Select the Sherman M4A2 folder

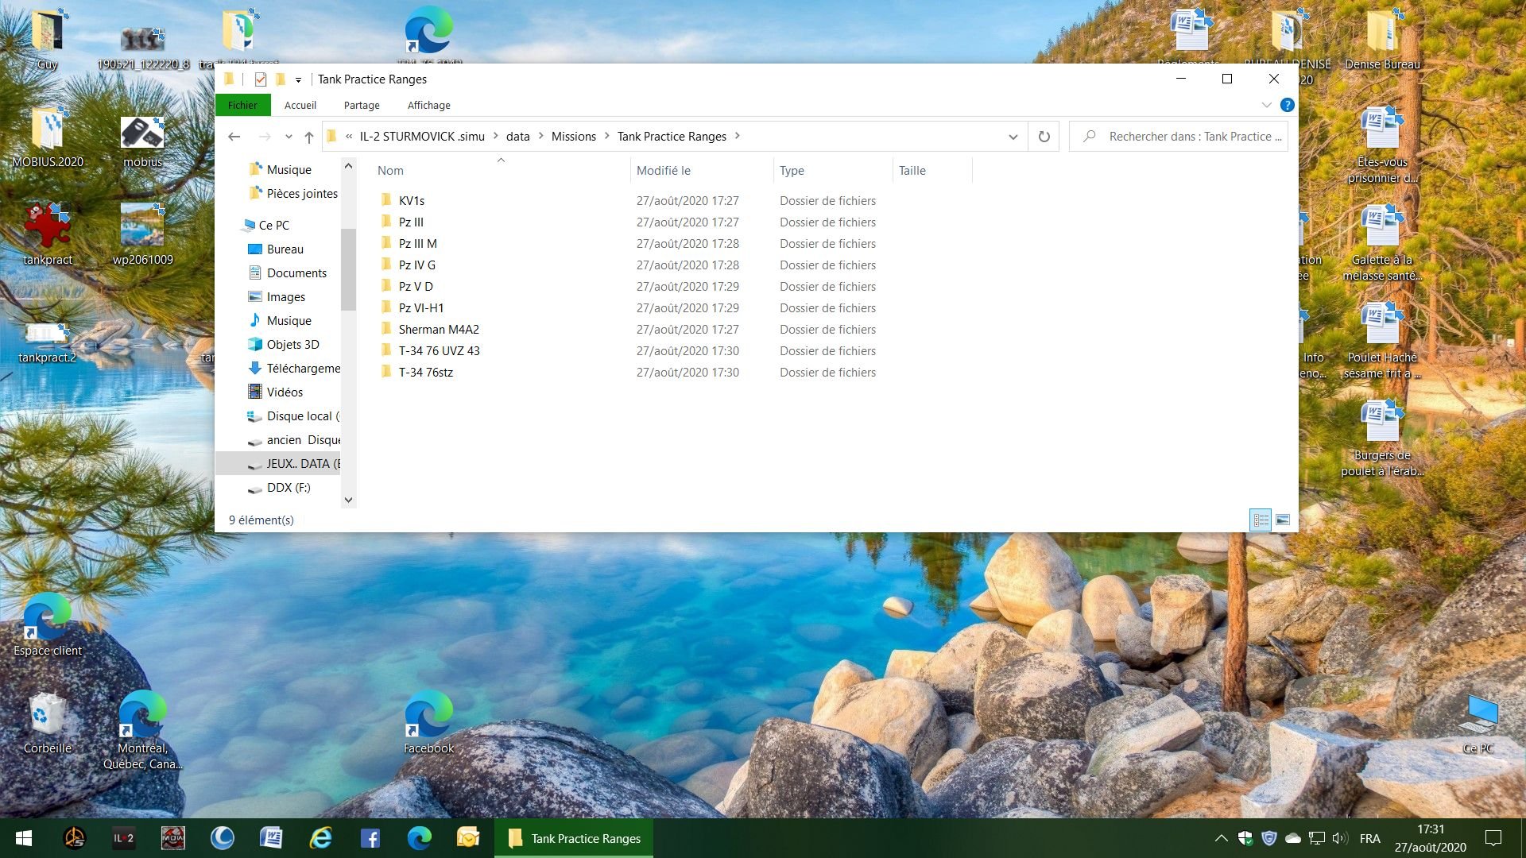click(x=439, y=330)
